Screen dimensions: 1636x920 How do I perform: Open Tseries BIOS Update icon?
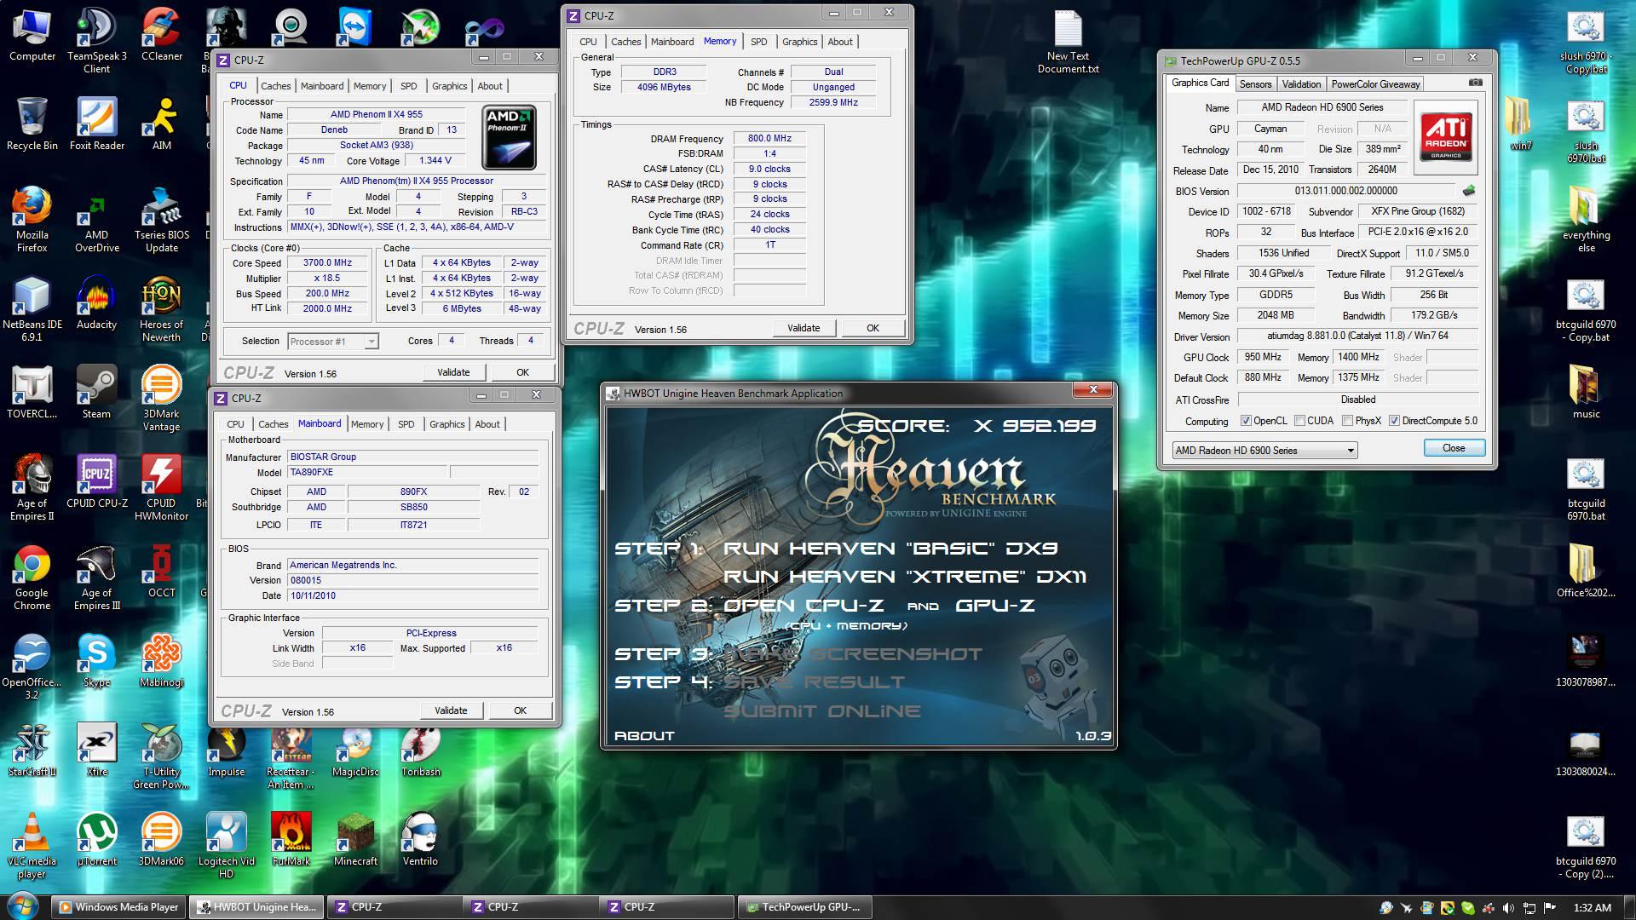pos(161,220)
